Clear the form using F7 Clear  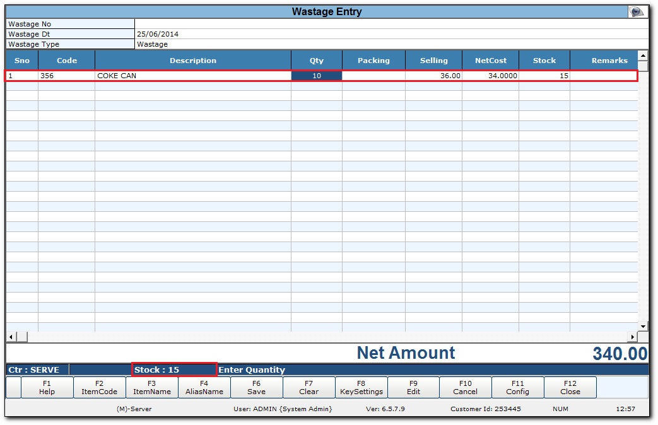(308, 387)
